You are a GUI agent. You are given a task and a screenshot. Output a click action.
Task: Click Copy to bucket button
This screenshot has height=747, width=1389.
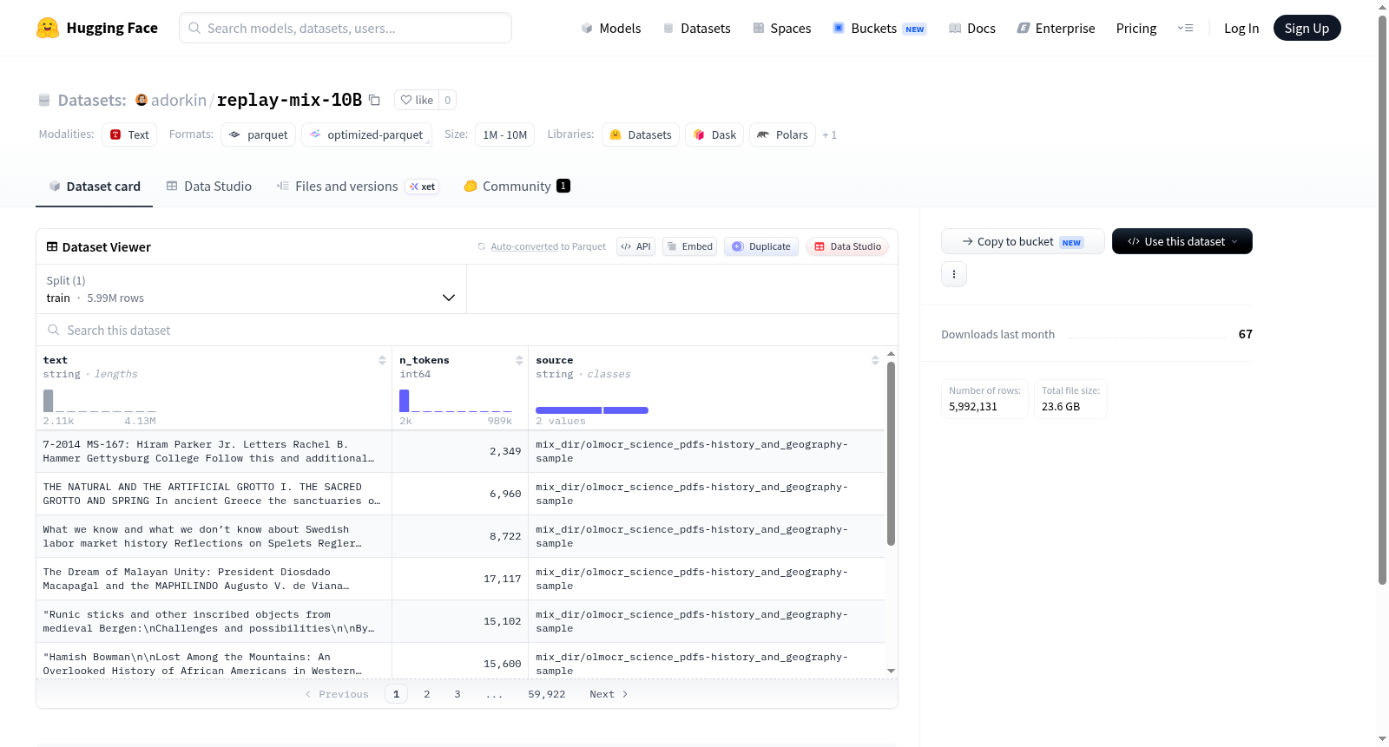(x=1023, y=241)
